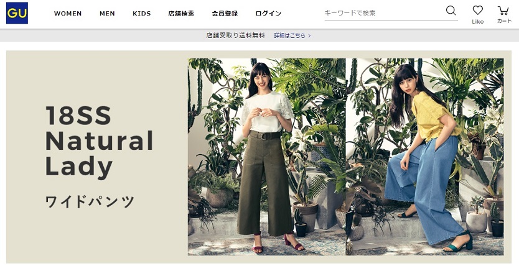Click the GU logo icon
The image size is (519, 266).
point(17,13)
